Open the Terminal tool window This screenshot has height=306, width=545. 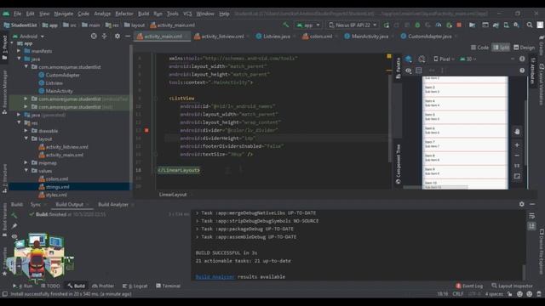point(169,286)
